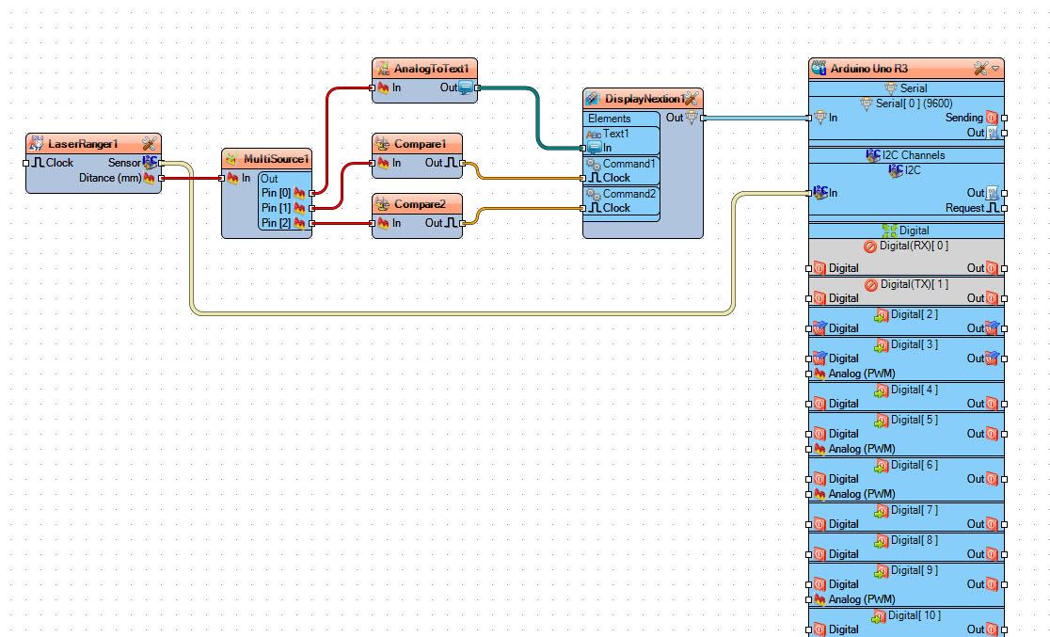This screenshot has height=637, width=1050.
Task: Click the I2C Out pin icon
Action: coord(993,193)
